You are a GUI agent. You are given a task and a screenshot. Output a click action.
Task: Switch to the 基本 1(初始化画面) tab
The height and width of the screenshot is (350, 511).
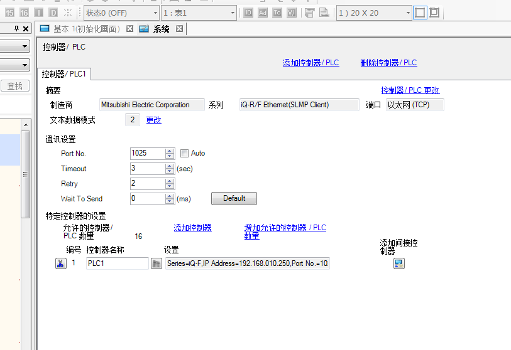click(x=82, y=29)
